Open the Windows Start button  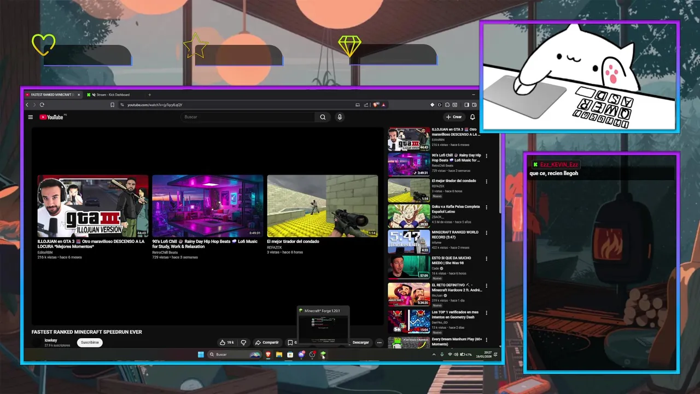coord(201,355)
